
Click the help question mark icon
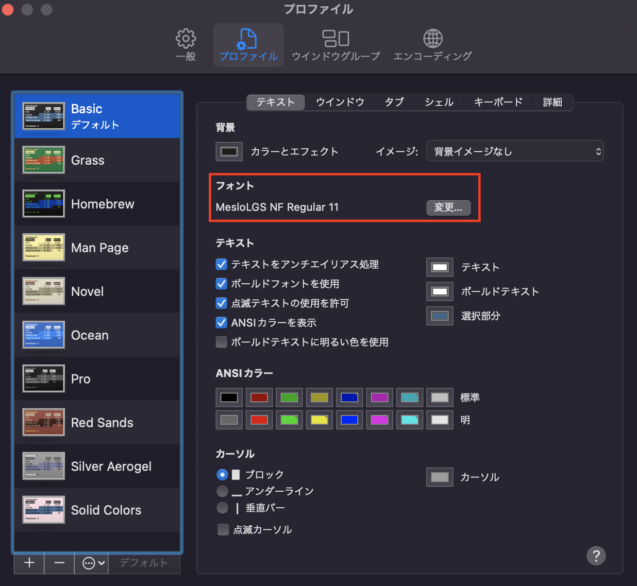coord(596,556)
